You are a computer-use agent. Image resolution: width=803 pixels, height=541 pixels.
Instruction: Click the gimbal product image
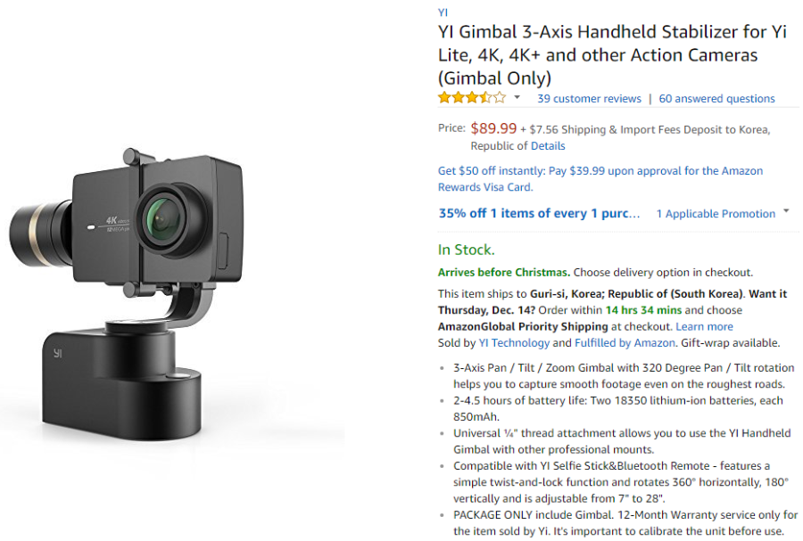tap(127, 294)
